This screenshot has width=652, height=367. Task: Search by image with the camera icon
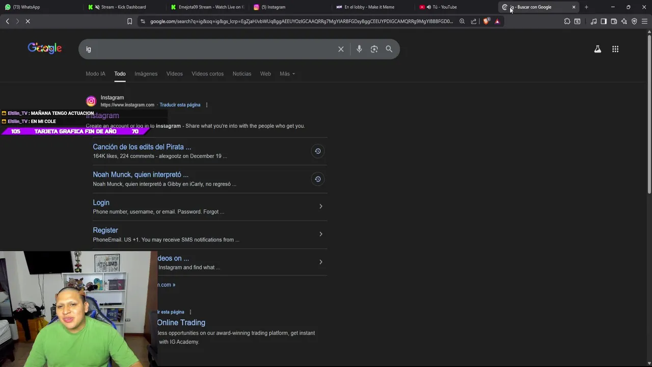[374, 49]
